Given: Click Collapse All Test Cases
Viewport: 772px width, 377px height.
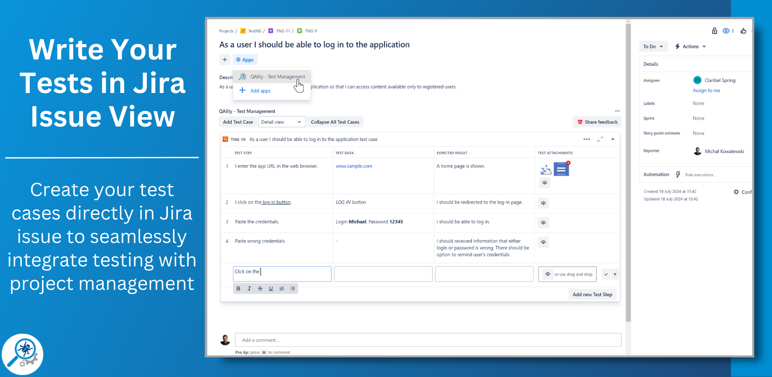Looking at the screenshot, I should [x=335, y=122].
